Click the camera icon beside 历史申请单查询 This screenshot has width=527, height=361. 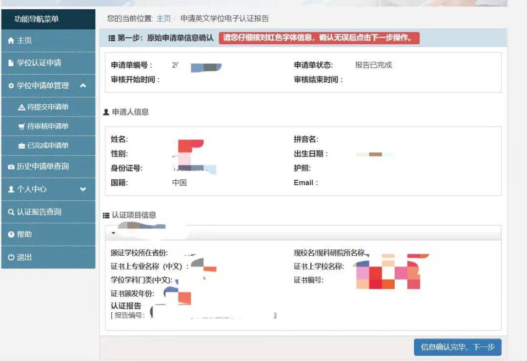click(11, 167)
